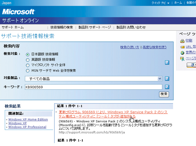Screen dimensions: 196x146
Task: Open クイック ナビ dropdown at top
Action: pos(160,3)
